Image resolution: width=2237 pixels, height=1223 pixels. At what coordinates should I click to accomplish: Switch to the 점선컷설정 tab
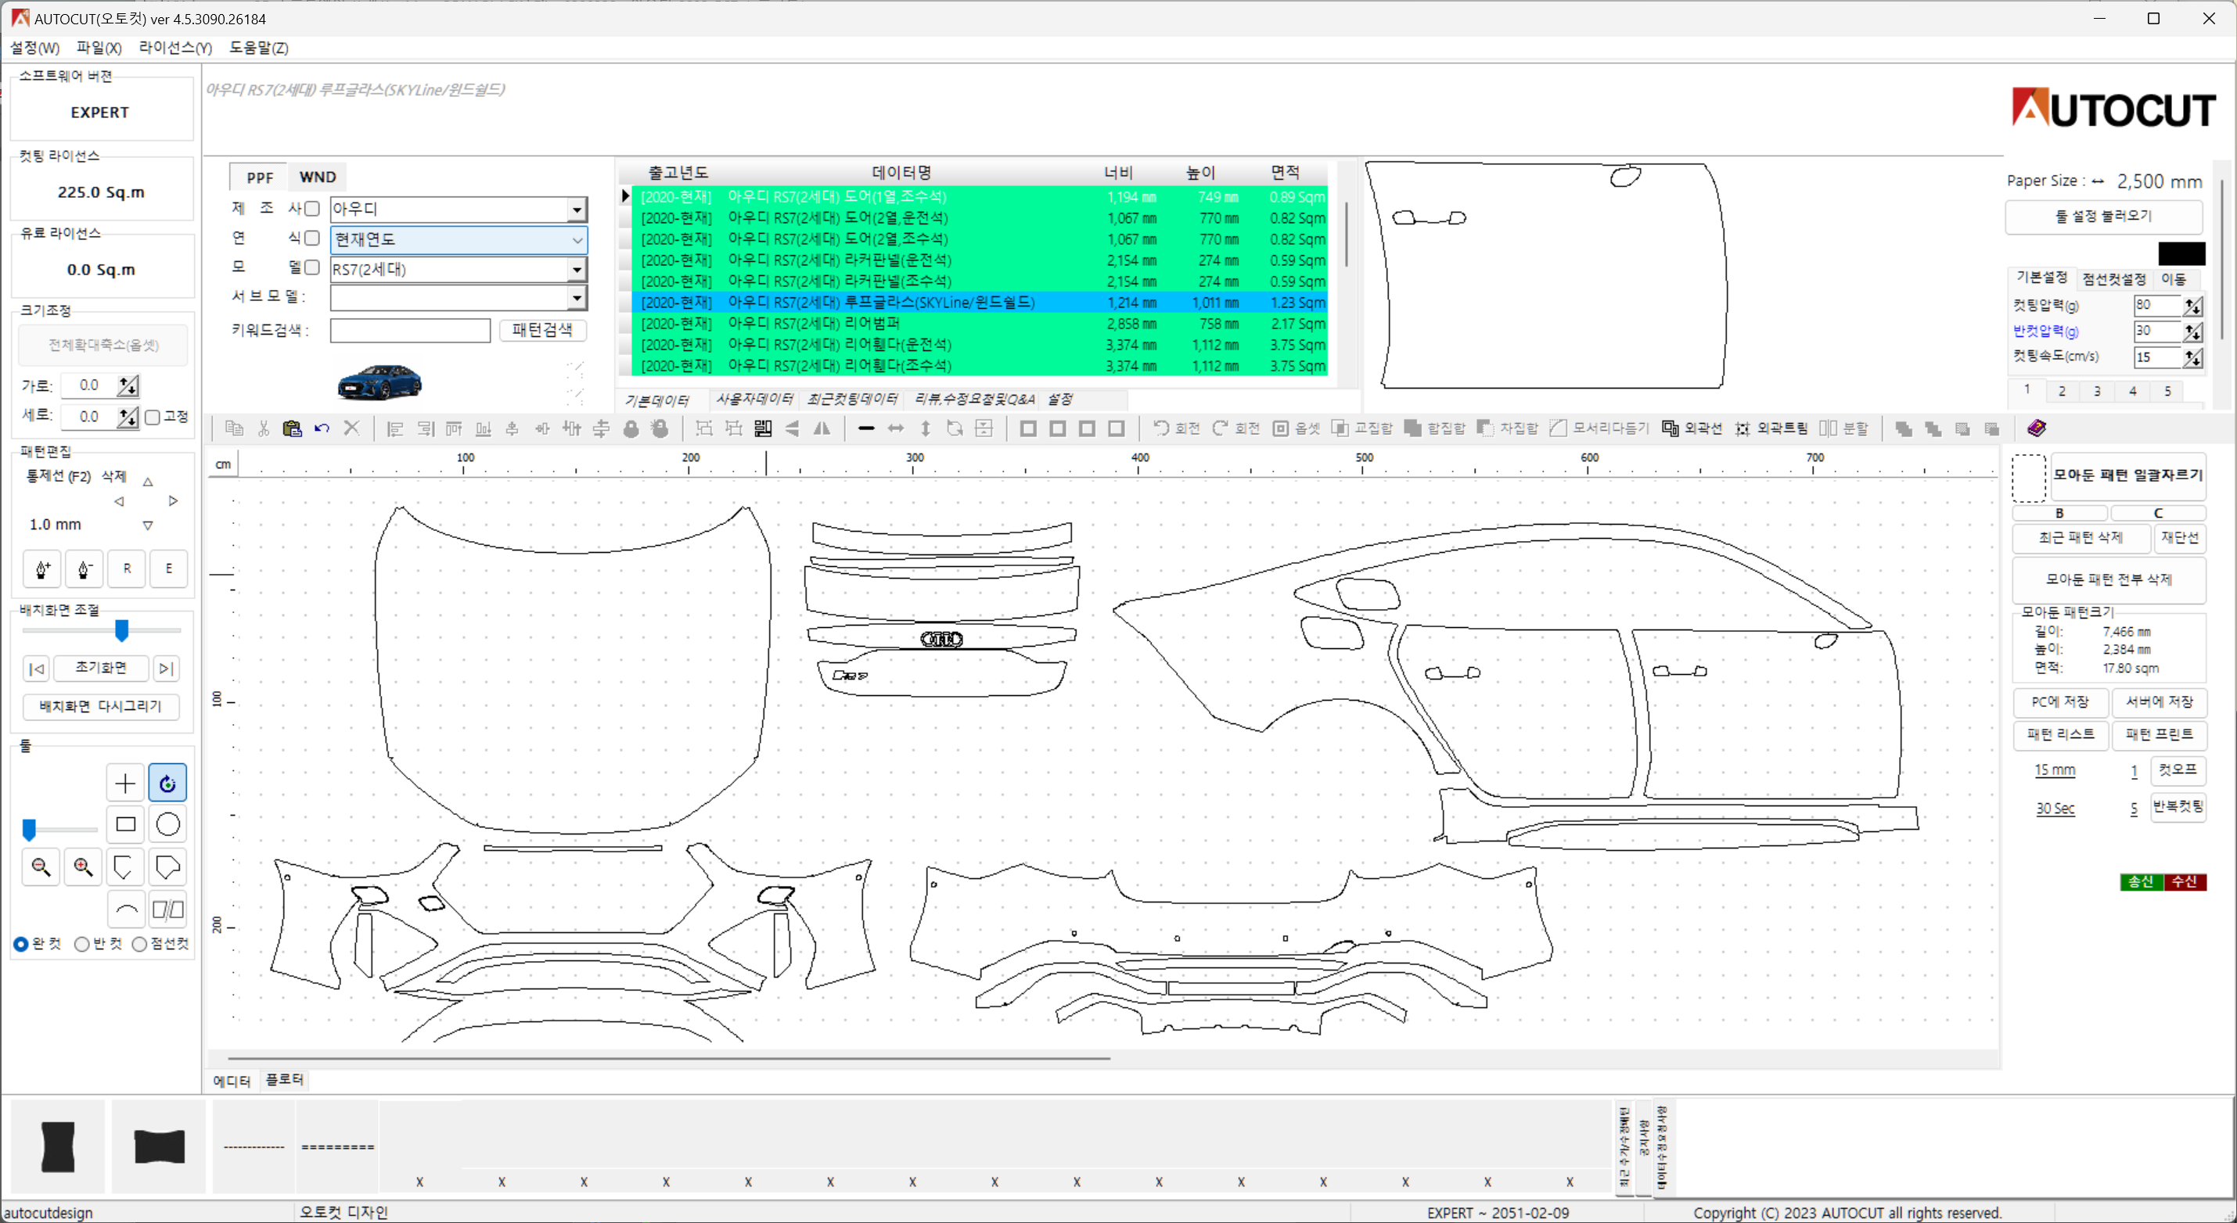tap(2113, 278)
